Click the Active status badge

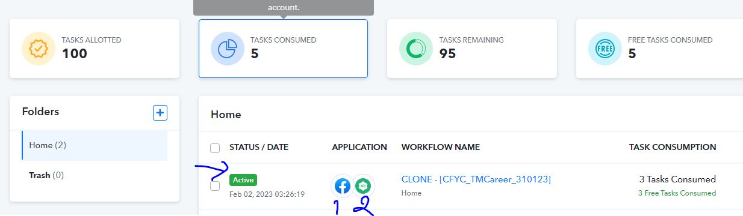tap(243, 179)
